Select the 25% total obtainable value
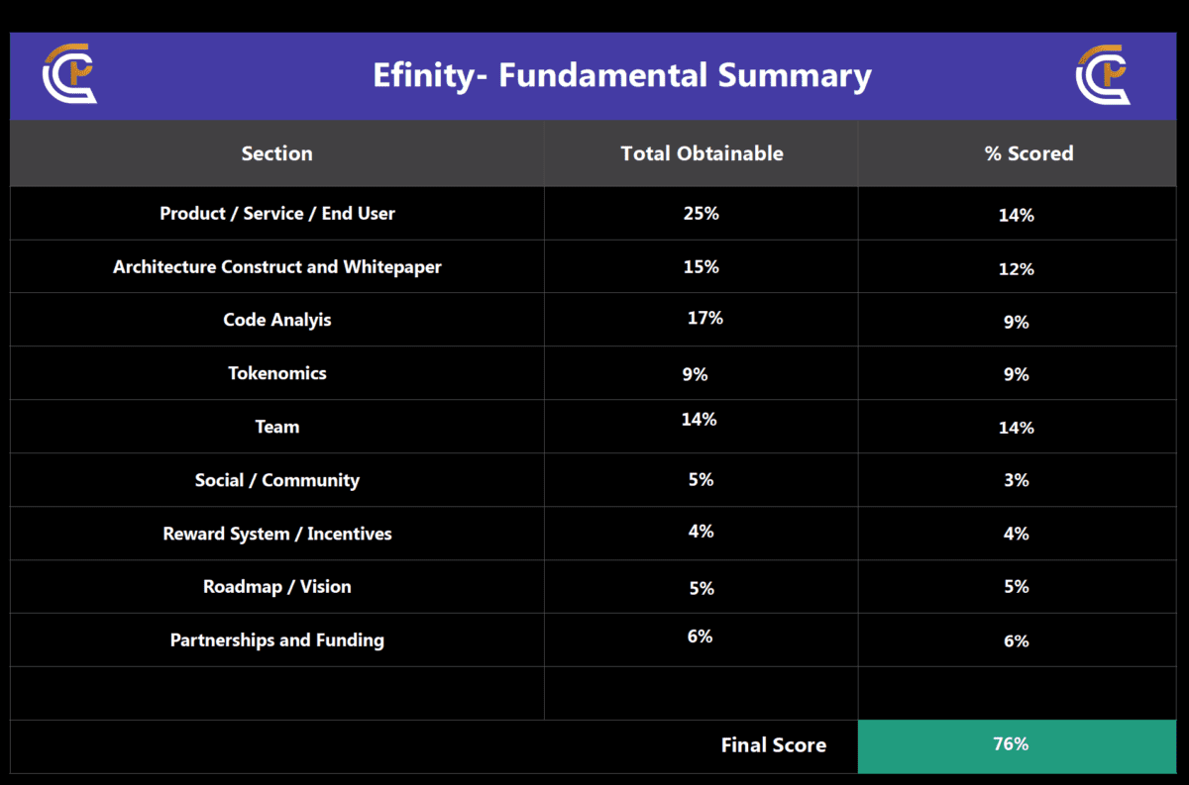 pos(701,213)
